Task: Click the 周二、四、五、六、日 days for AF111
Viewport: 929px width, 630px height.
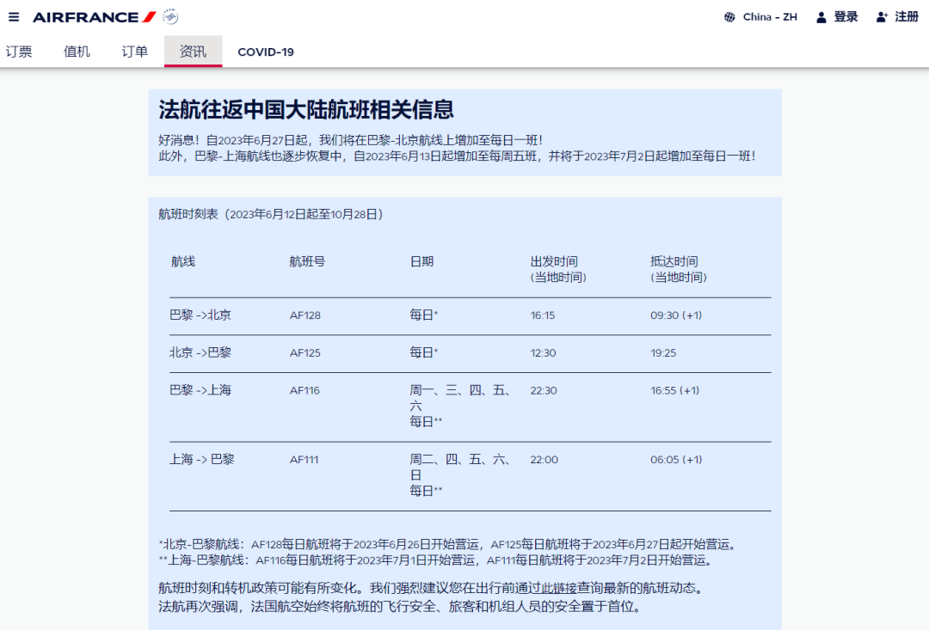Action: pos(461,468)
